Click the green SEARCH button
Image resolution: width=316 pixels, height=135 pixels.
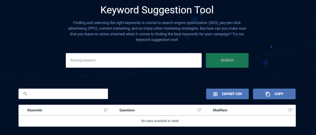coord(227,60)
